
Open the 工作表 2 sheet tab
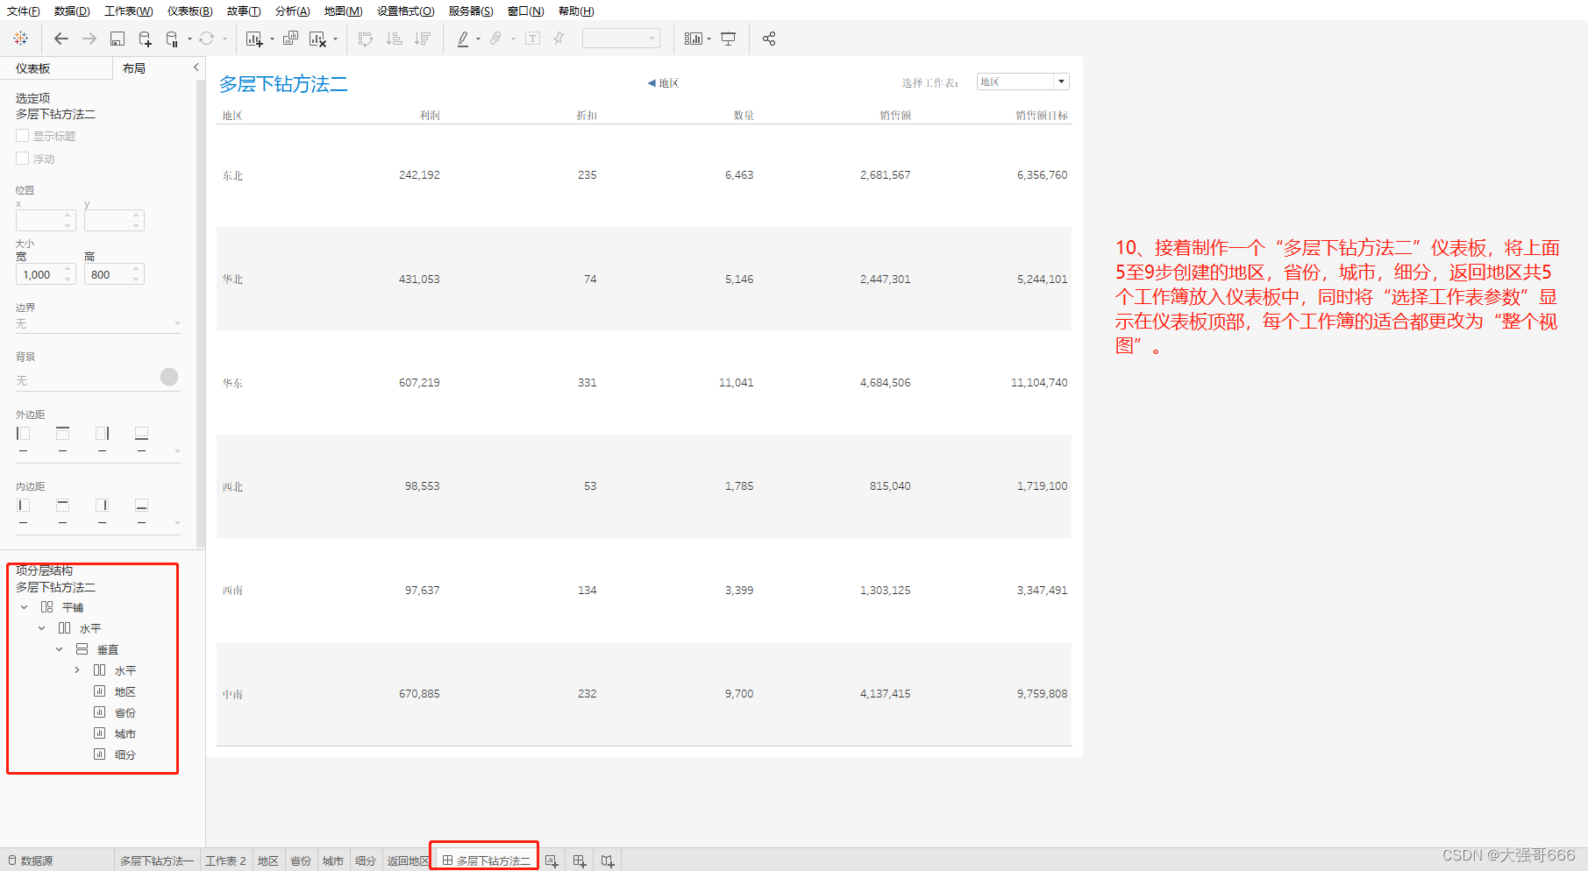point(225,861)
